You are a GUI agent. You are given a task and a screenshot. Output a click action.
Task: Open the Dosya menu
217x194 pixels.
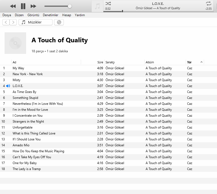(7, 15)
